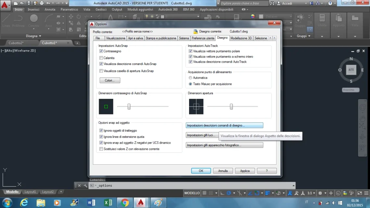Click the Undo arrow icon
Viewport: 370px width, 208px height.
[x=48, y=3]
